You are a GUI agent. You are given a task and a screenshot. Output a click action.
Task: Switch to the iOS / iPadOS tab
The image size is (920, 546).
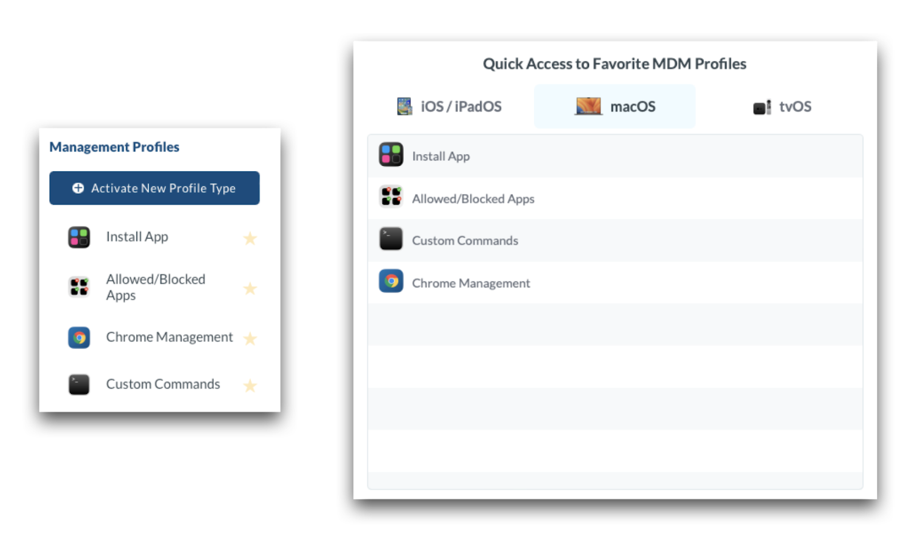pyautogui.click(x=450, y=107)
